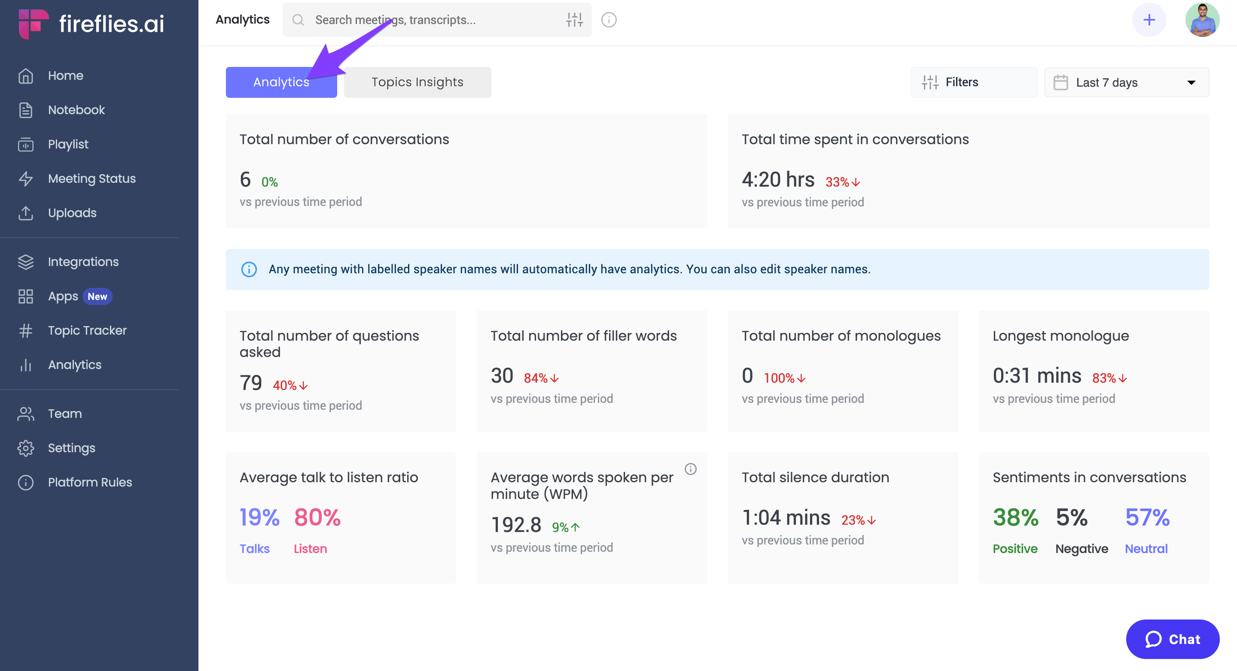The height and width of the screenshot is (671, 1237).
Task: Click the 0:31 mins longest monologue
Action: coord(1037,376)
